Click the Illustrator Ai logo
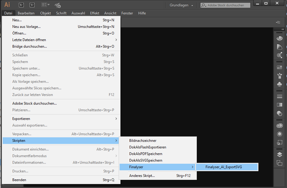Viewport: 287px width, 188px height. [x=7, y=4]
